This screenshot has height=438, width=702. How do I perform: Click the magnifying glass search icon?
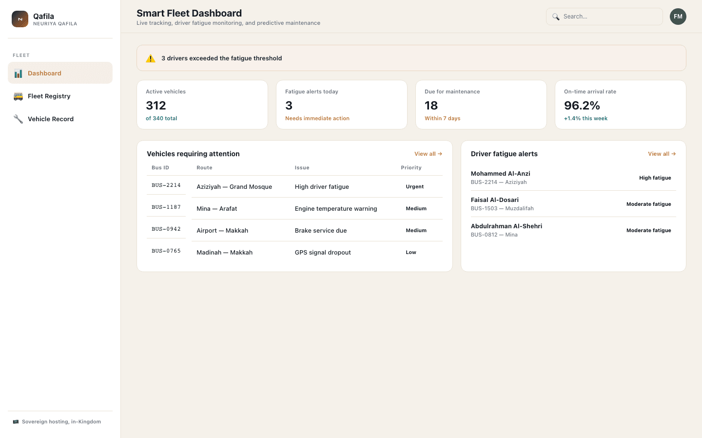click(x=556, y=17)
